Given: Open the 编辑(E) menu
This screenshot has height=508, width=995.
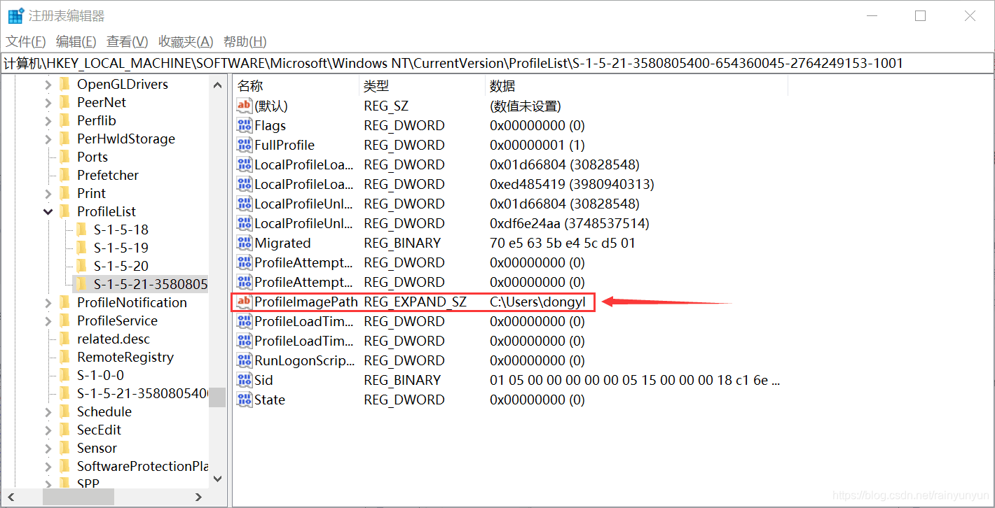Looking at the screenshot, I should coord(76,42).
